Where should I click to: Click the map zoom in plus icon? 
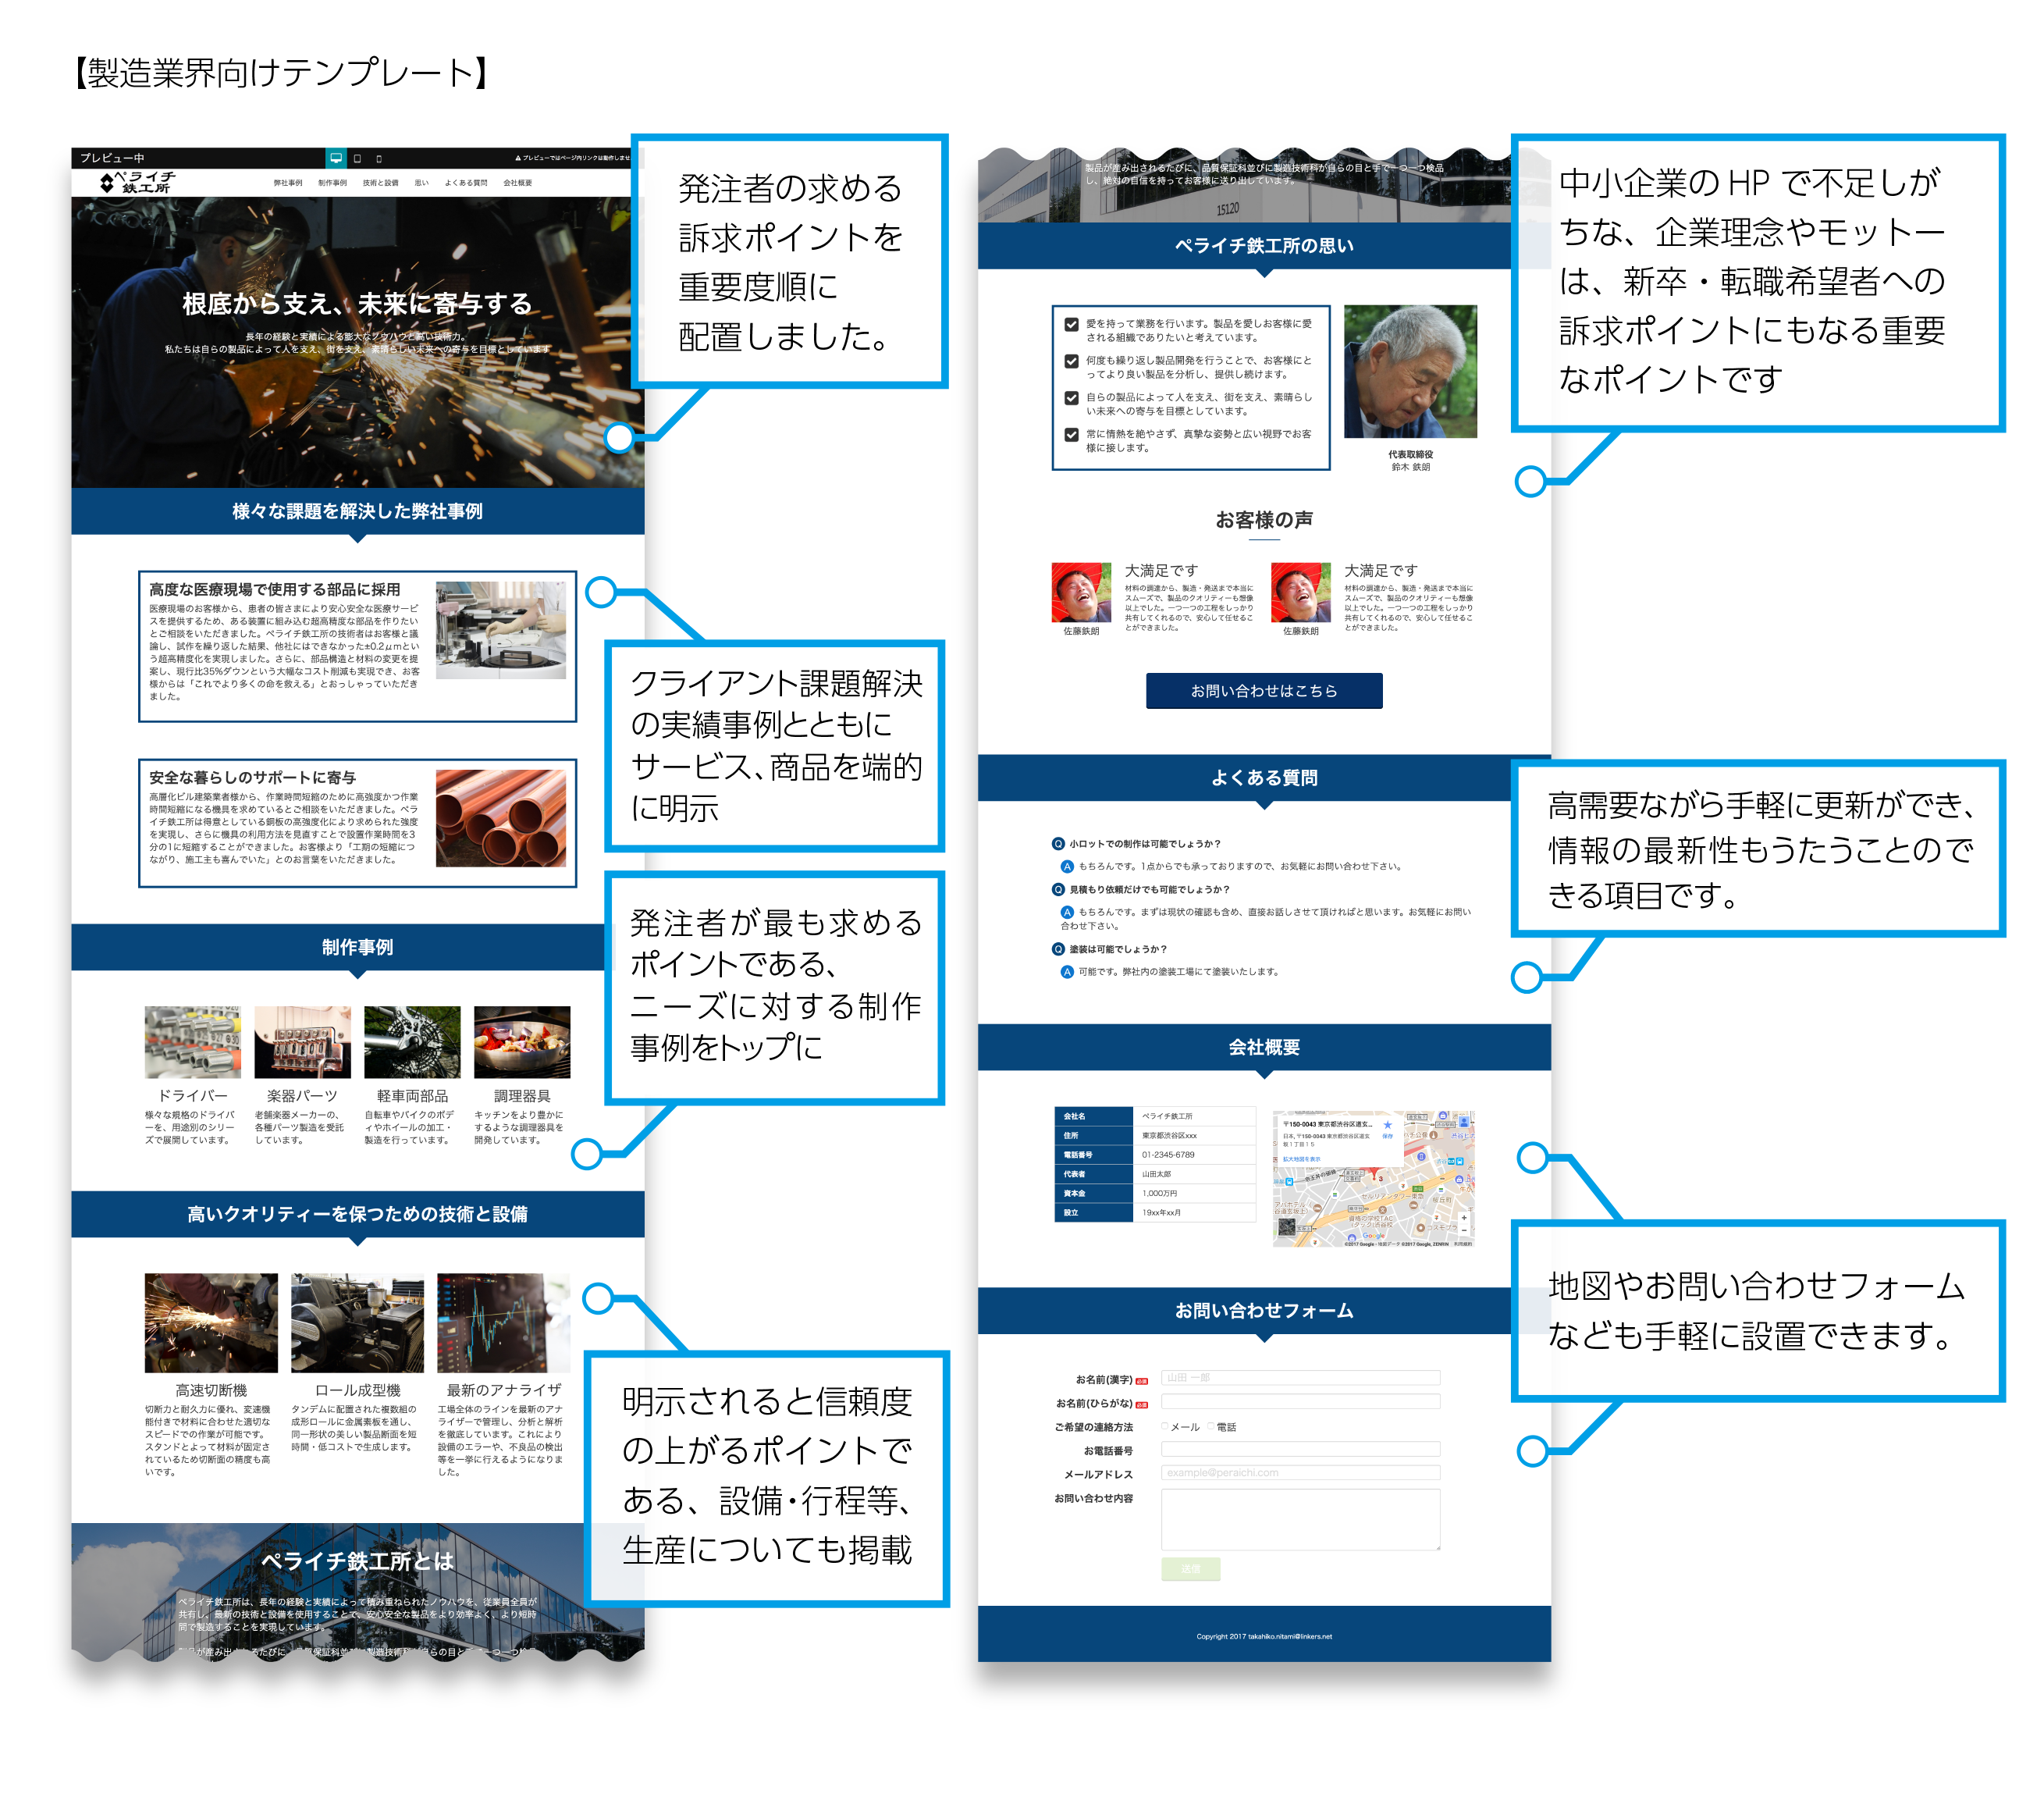pyautogui.click(x=1463, y=1218)
